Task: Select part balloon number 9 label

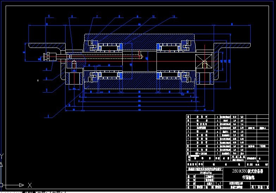Action: coord(137,17)
